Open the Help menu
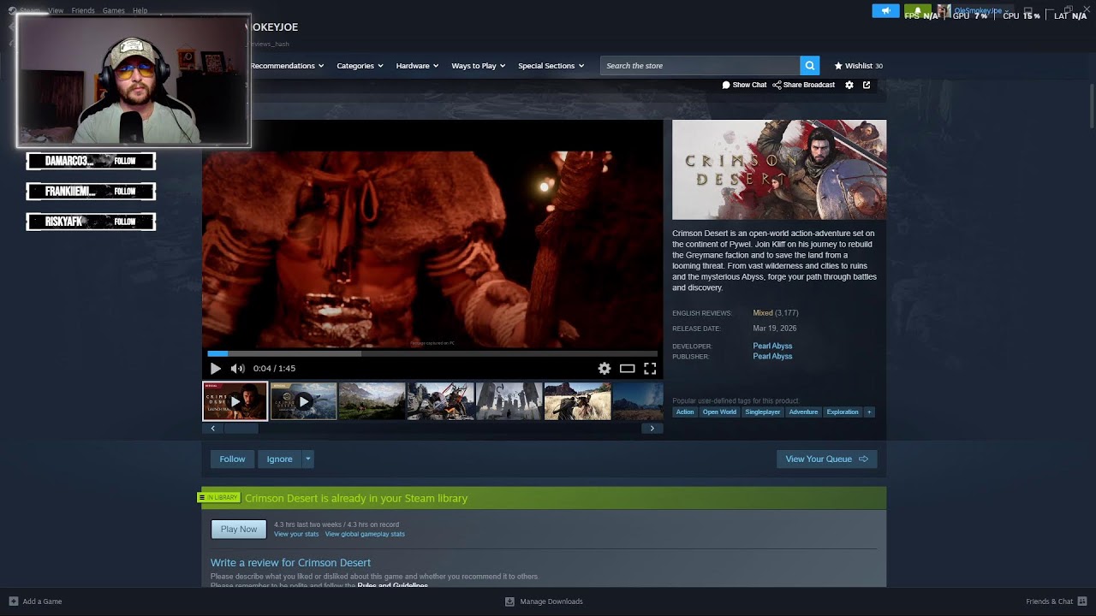 (x=140, y=10)
